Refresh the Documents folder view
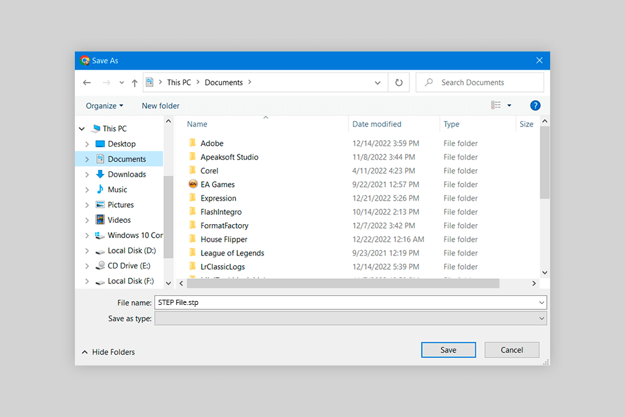625x417 pixels. [398, 83]
